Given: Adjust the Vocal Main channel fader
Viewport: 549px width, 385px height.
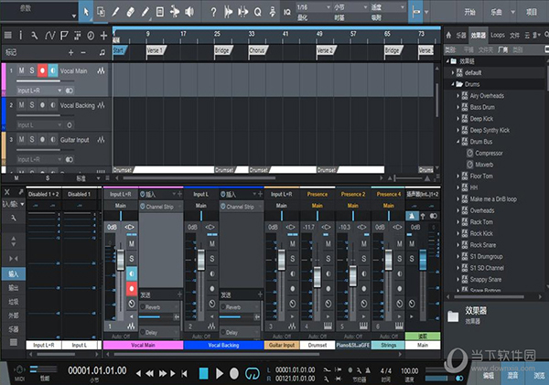Looking at the screenshot, I should (x=121, y=260).
